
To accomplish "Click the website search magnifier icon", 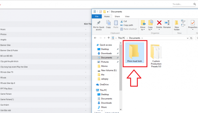I will tap(195, 4).
